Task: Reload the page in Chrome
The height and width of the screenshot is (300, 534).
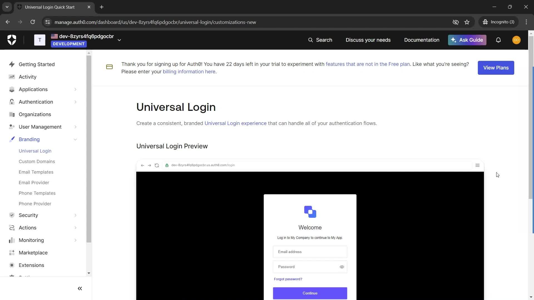Action: click(x=33, y=22)
